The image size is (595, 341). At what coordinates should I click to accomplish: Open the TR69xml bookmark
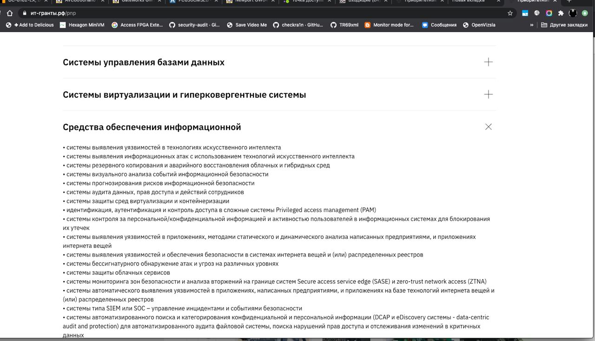(344, 25)
